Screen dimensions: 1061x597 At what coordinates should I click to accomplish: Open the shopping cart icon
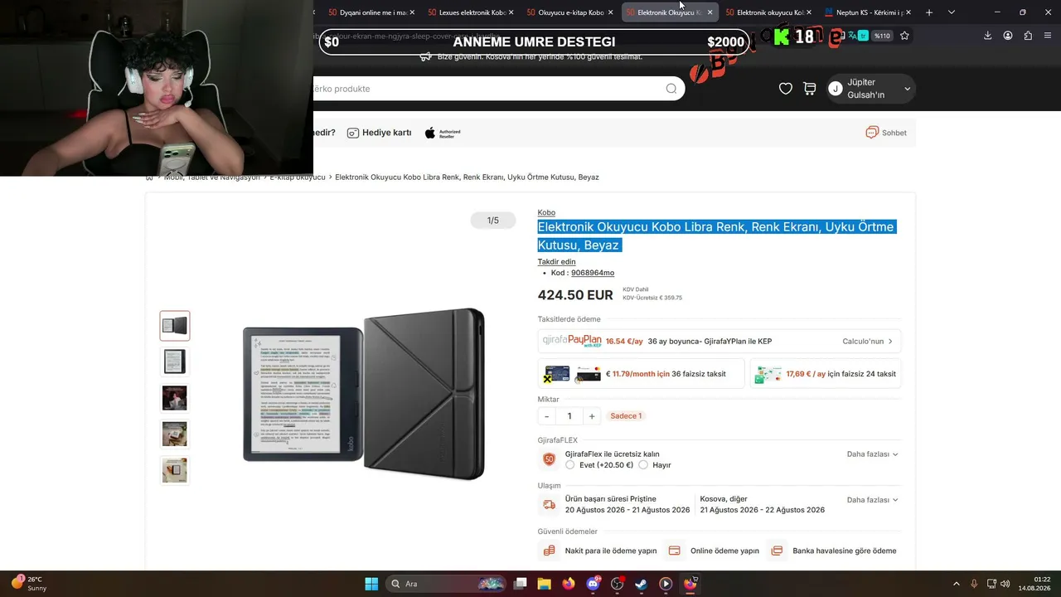810,89
